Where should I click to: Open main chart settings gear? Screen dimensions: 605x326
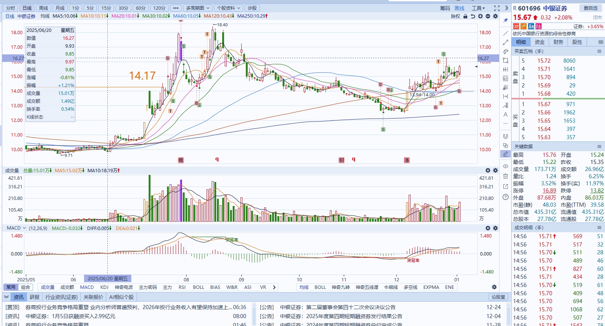click(495, 16)
